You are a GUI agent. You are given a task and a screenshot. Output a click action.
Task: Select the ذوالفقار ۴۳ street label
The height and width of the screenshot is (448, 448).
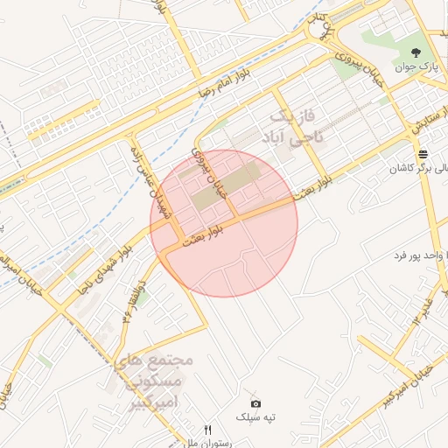coord(134,302)
